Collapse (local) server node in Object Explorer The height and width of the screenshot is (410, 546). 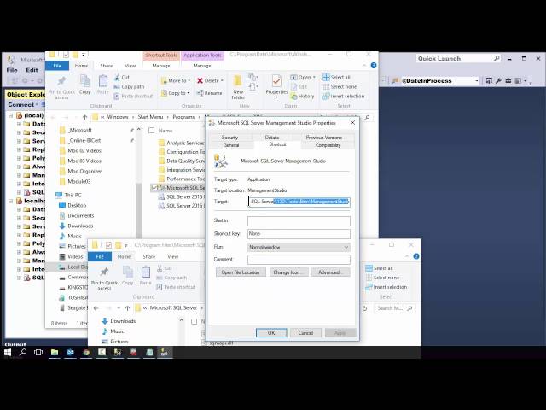tap(11, 115)
